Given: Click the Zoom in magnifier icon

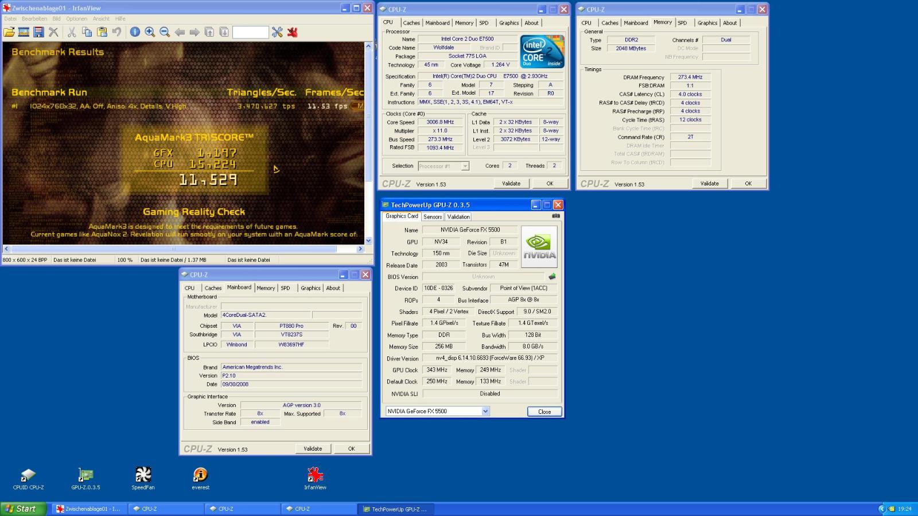Looking at the screenshot, I should [x=150, y=32].
